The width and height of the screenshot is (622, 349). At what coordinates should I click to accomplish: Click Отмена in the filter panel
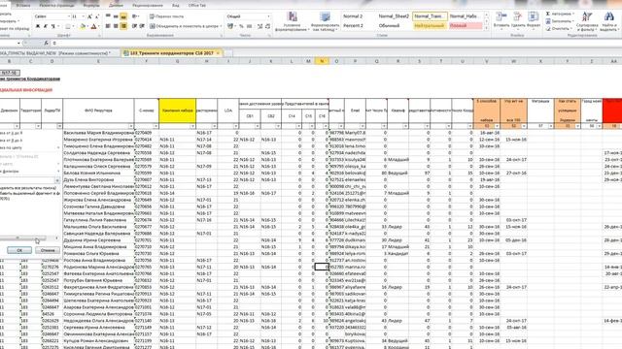pyautogui.click(x=48, y=250)
